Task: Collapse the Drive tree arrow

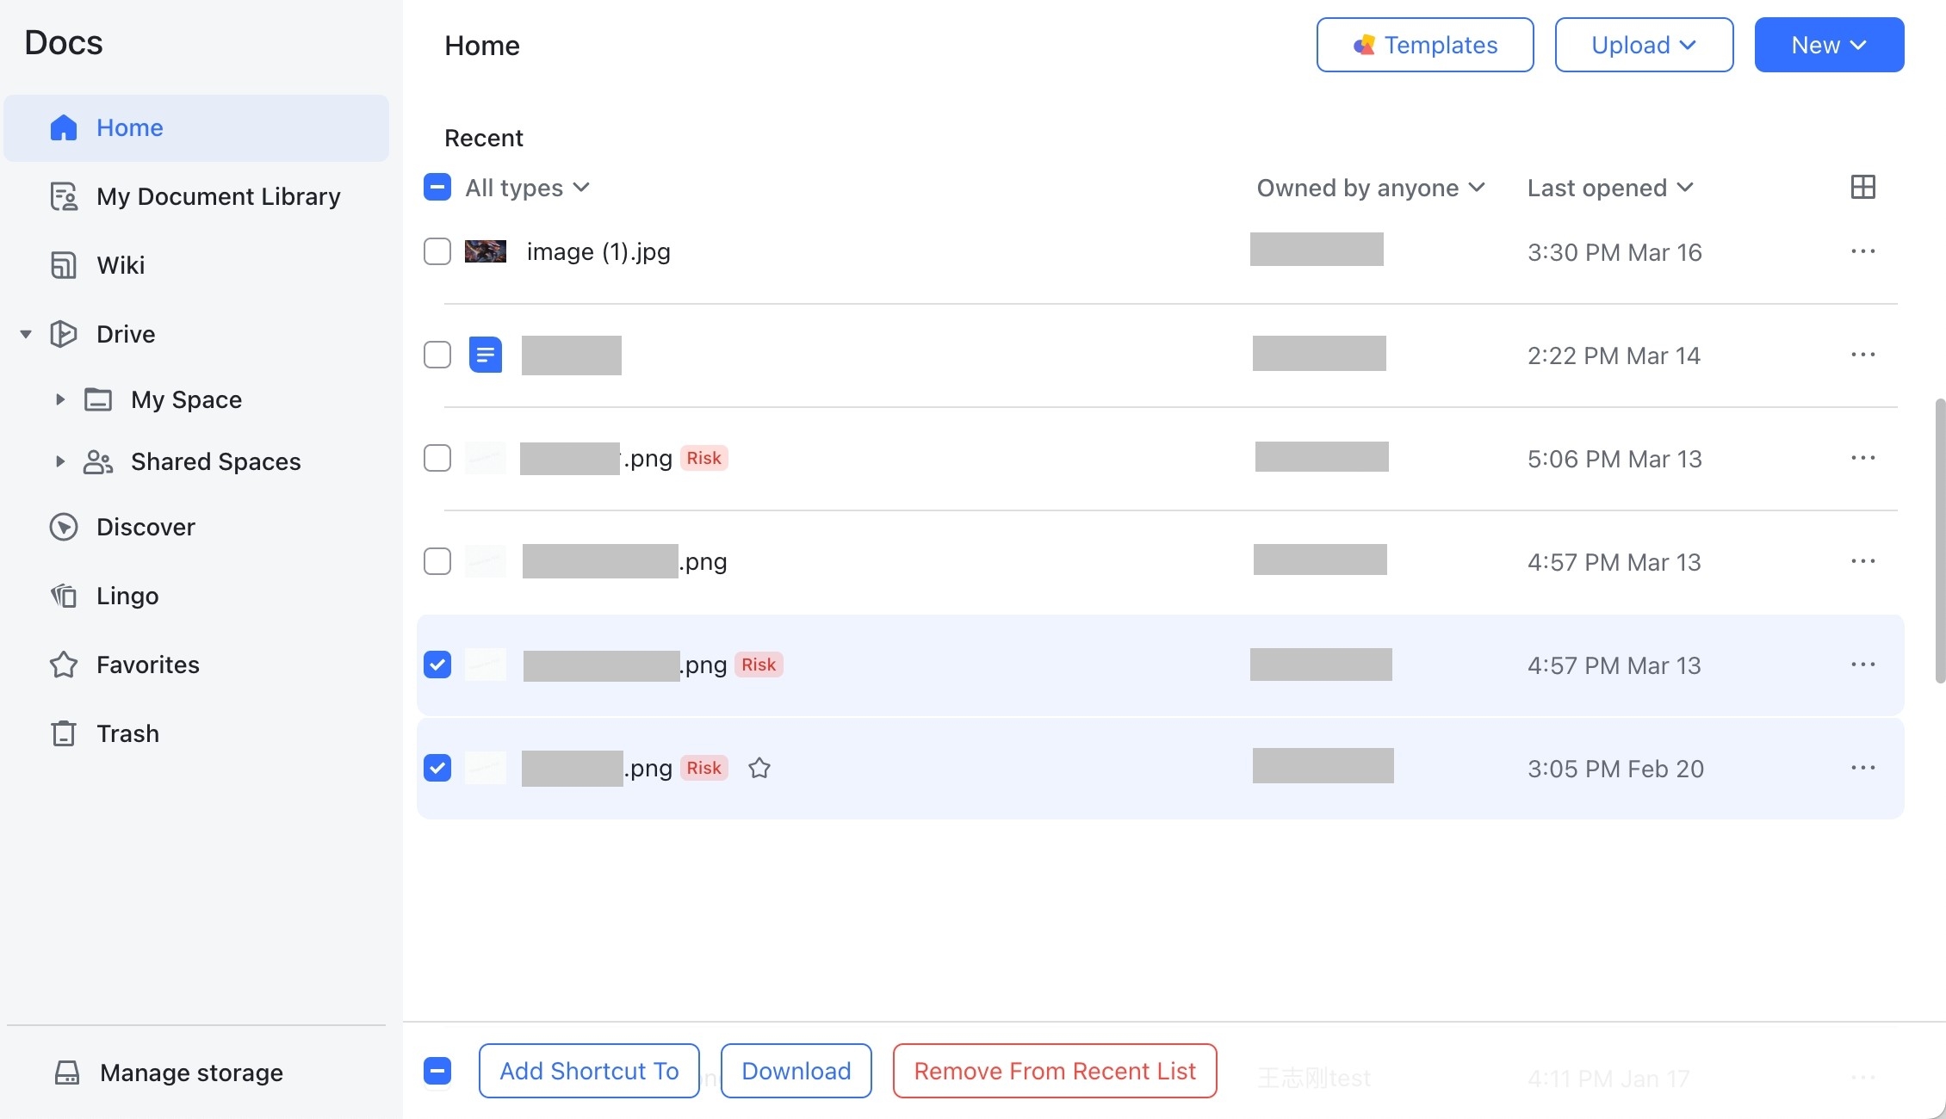Action: pyautogui.click(x=26, y=334)
